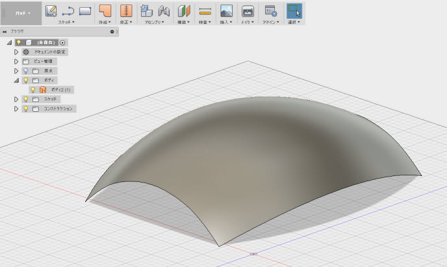Select the 原点 tree item label
This screenshot has height=267, width=447.
[x=48, y=71]
